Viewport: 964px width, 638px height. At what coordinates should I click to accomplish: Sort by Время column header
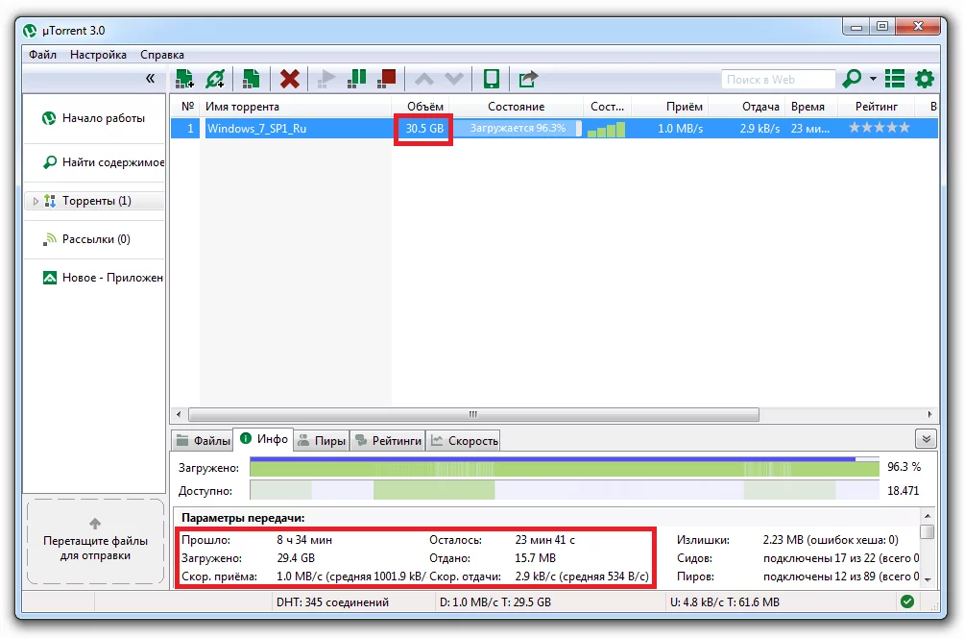809,107
